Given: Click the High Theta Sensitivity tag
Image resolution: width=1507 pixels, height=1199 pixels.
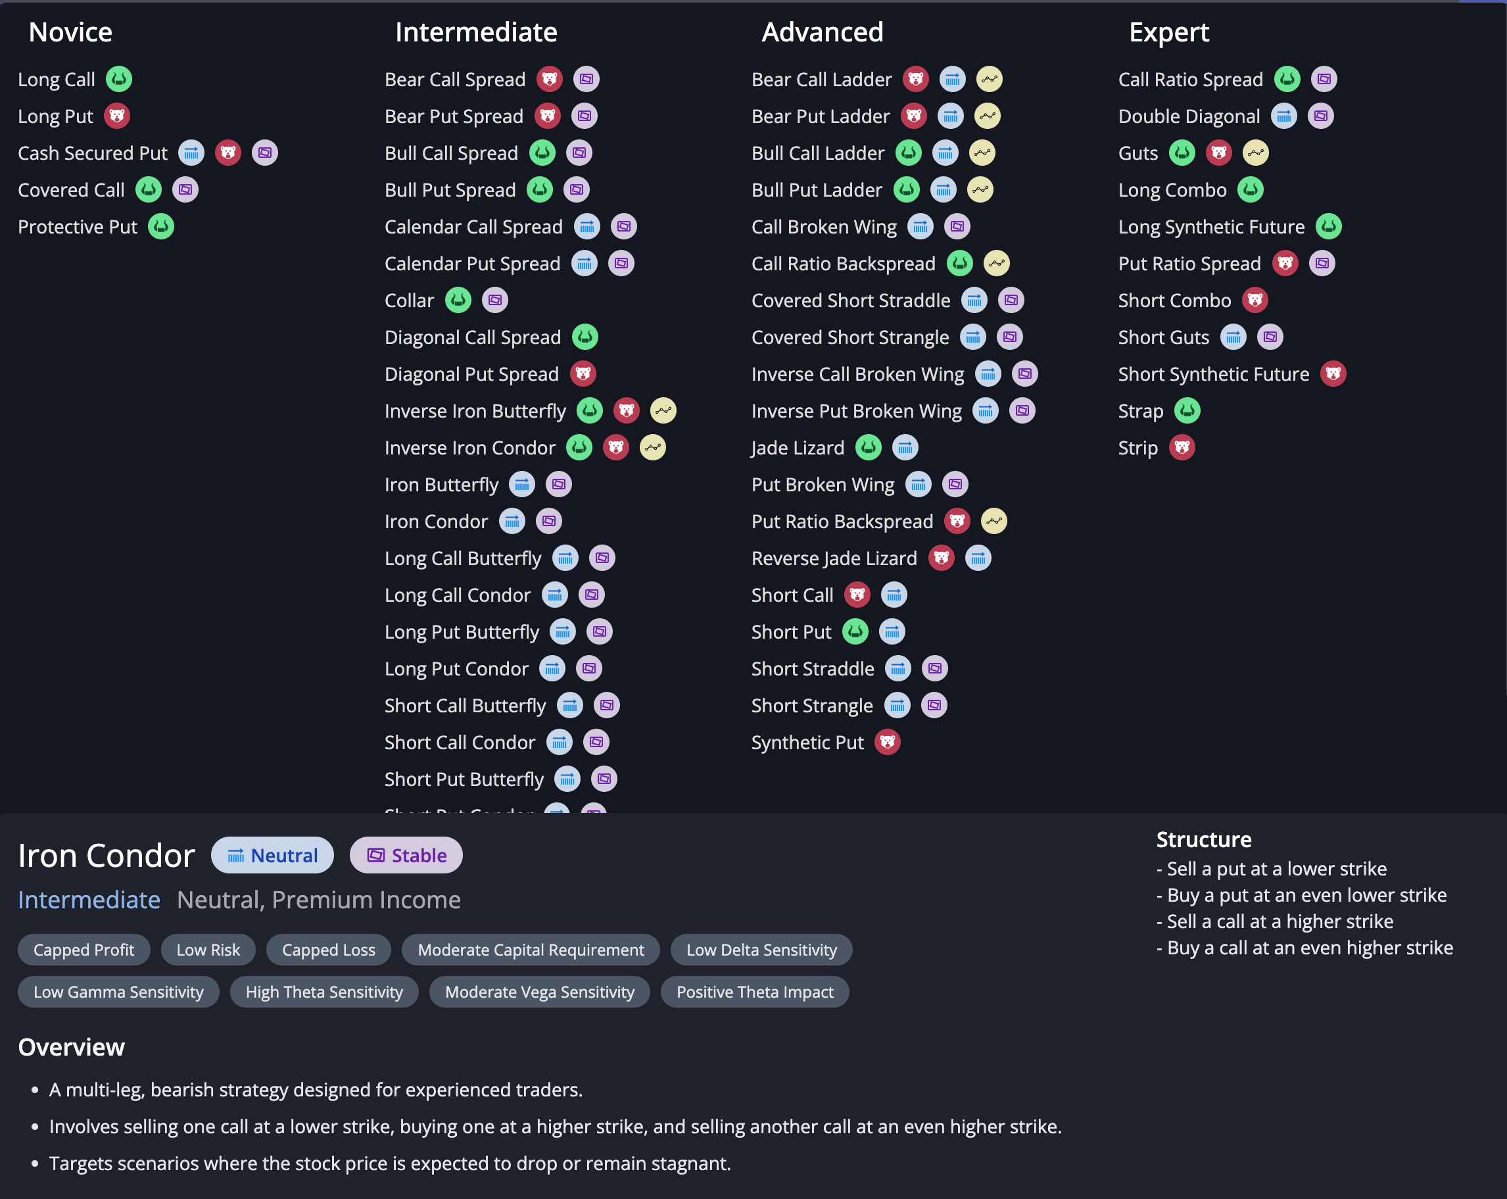Looking at the screenshot, I should click(323, 992).
